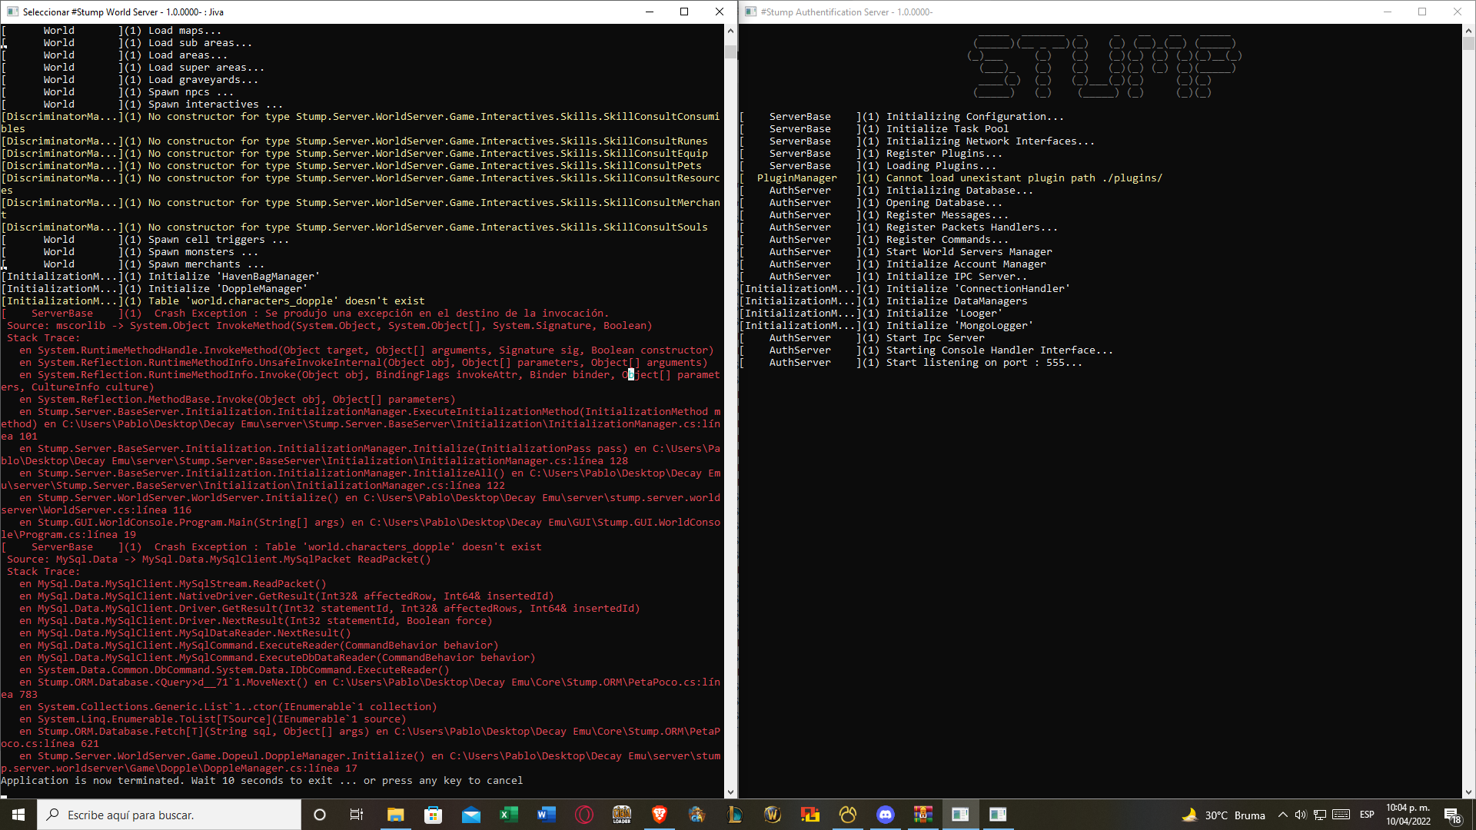The height and width of the screenshot is (830, 1476).
Task: Click the Authentification Server scrollbar down arrow
Action: pos(1468,792)
